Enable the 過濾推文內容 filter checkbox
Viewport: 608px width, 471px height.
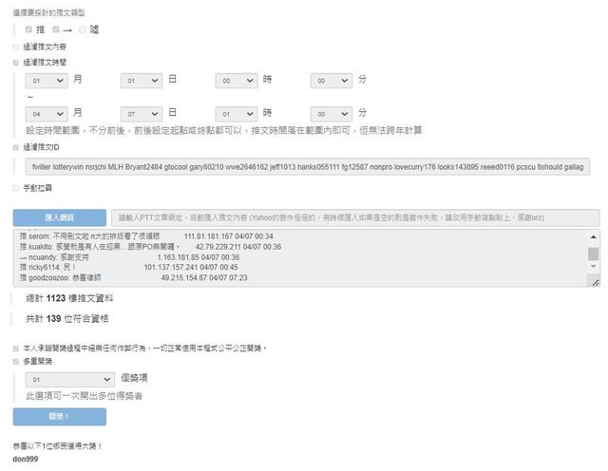point(15,46)
